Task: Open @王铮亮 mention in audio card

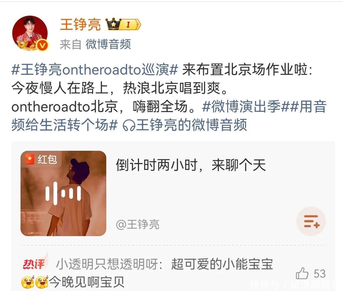Action: coord(138,224)
